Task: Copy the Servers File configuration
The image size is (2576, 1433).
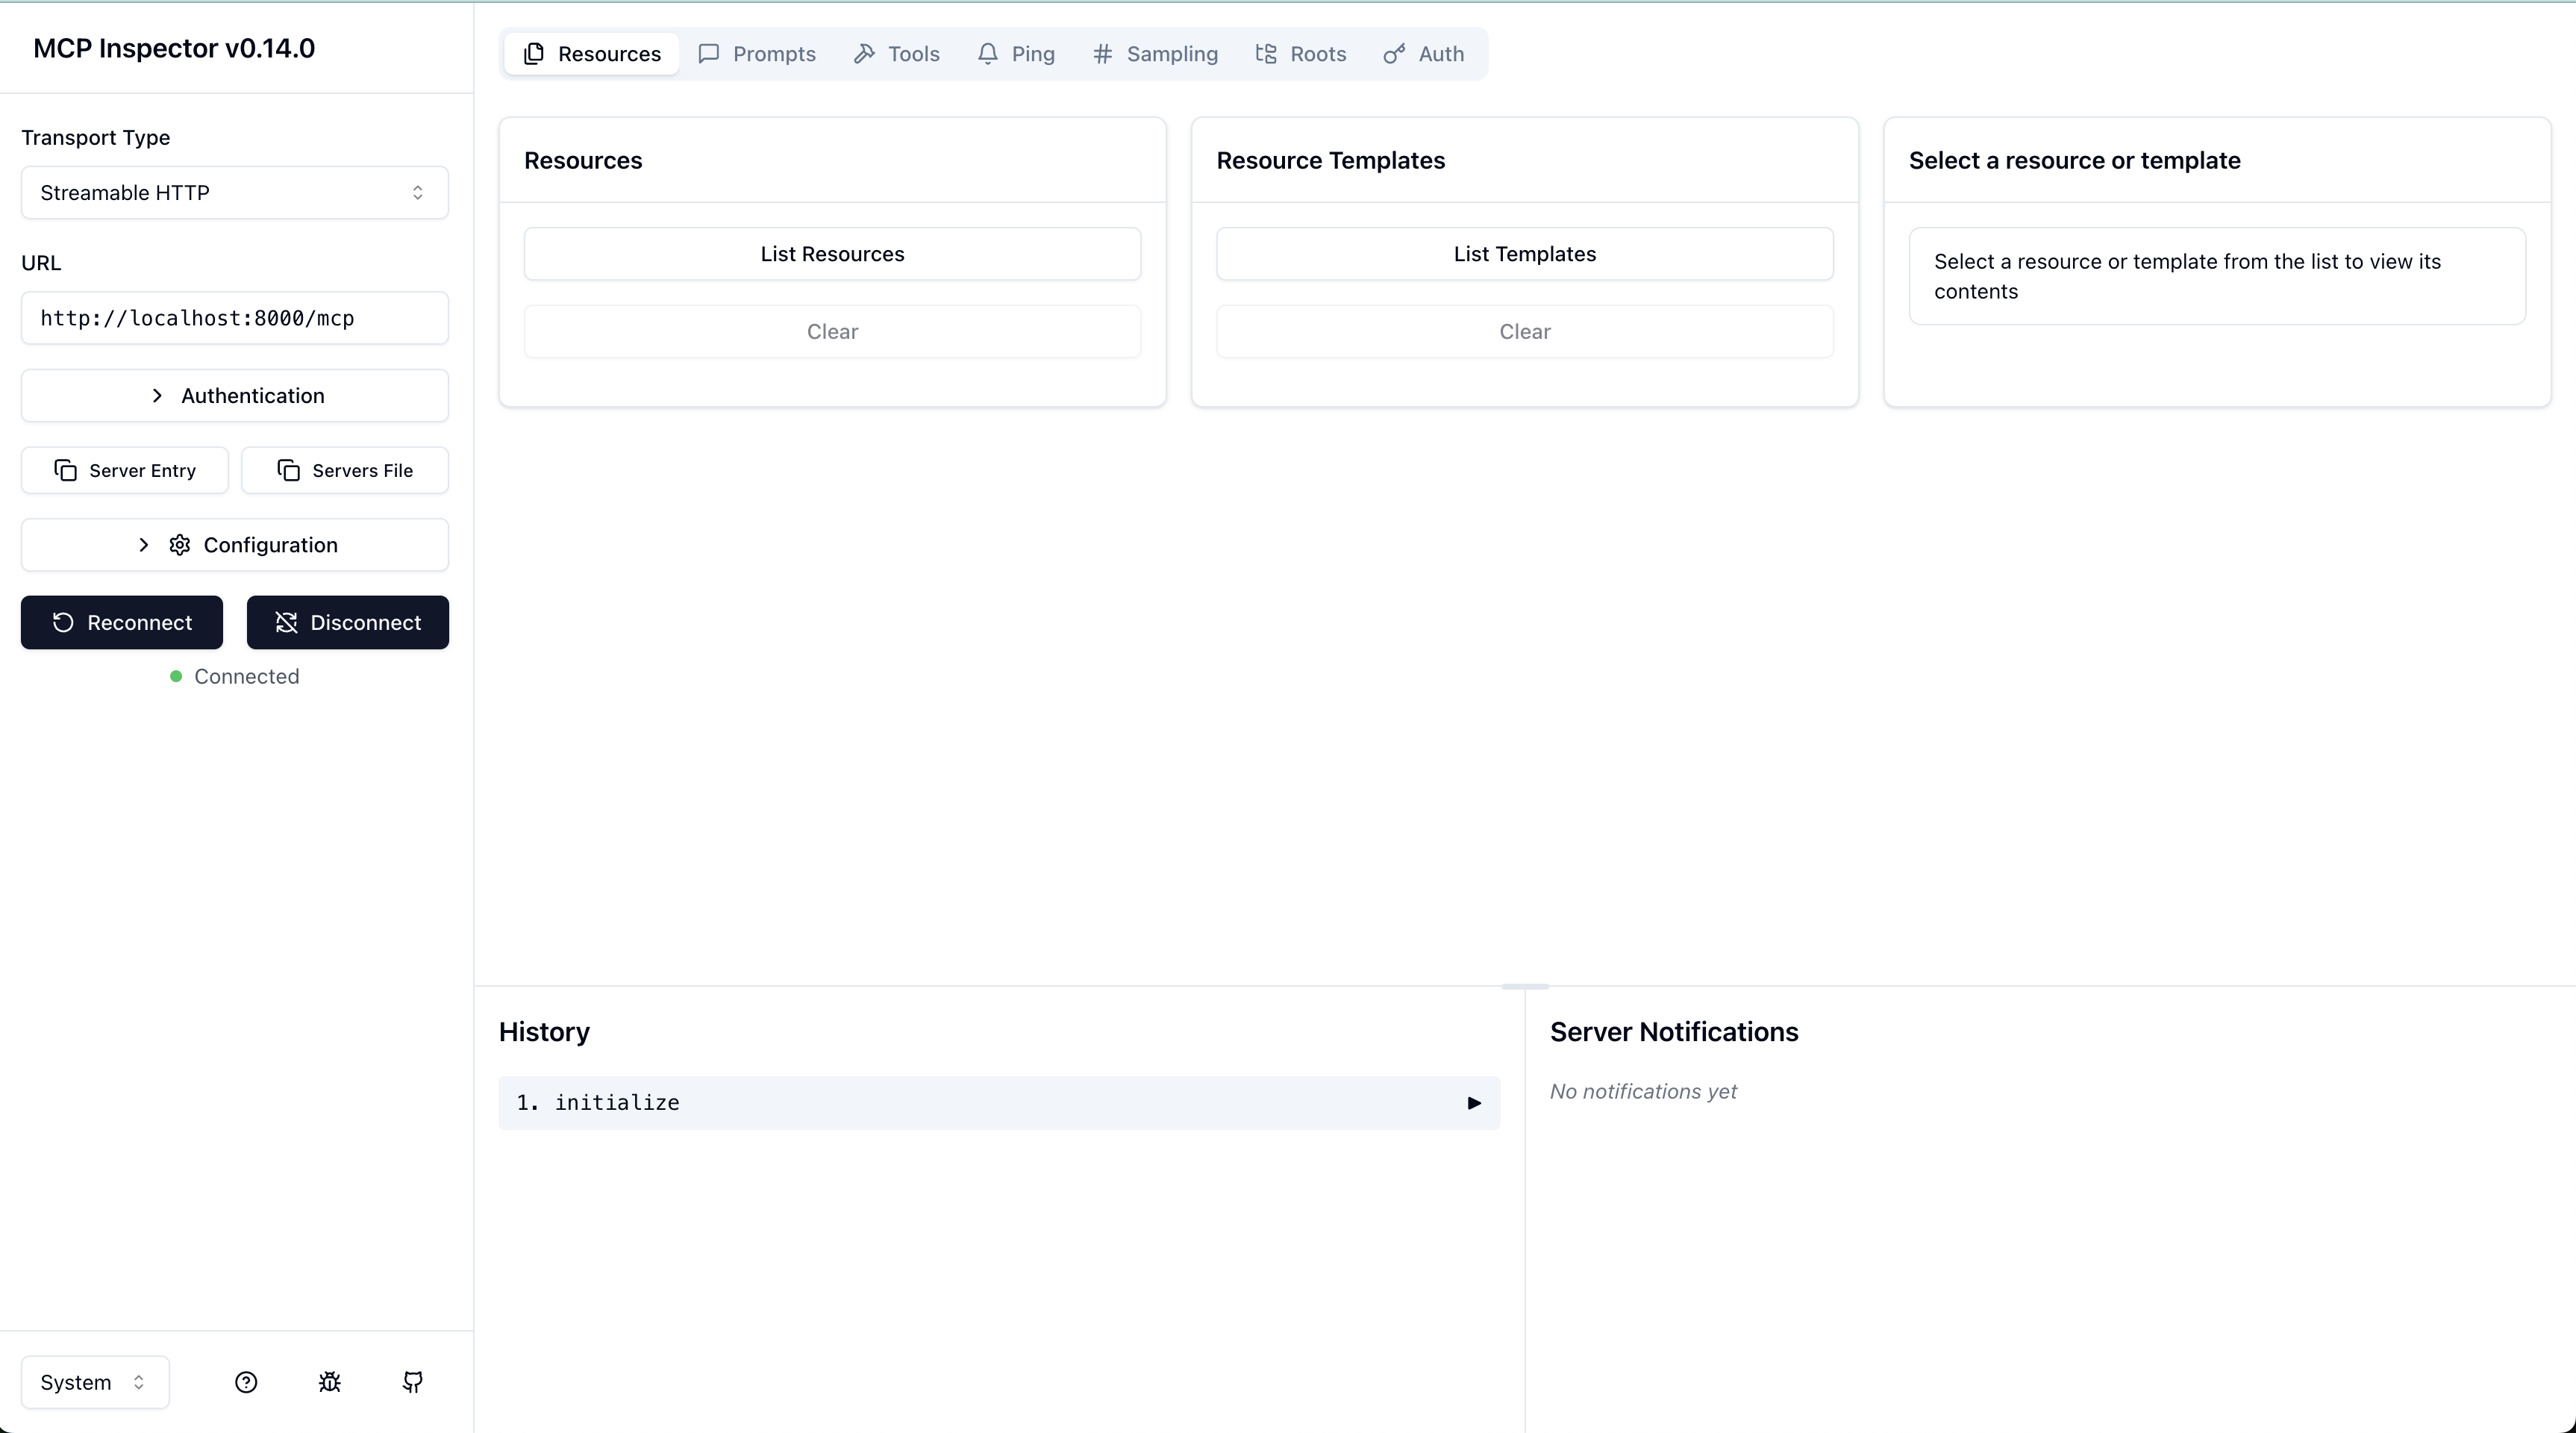Action: [345, 471]
